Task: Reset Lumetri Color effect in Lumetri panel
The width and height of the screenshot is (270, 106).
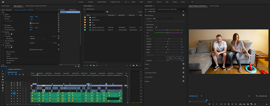Action: coord(183,12)
